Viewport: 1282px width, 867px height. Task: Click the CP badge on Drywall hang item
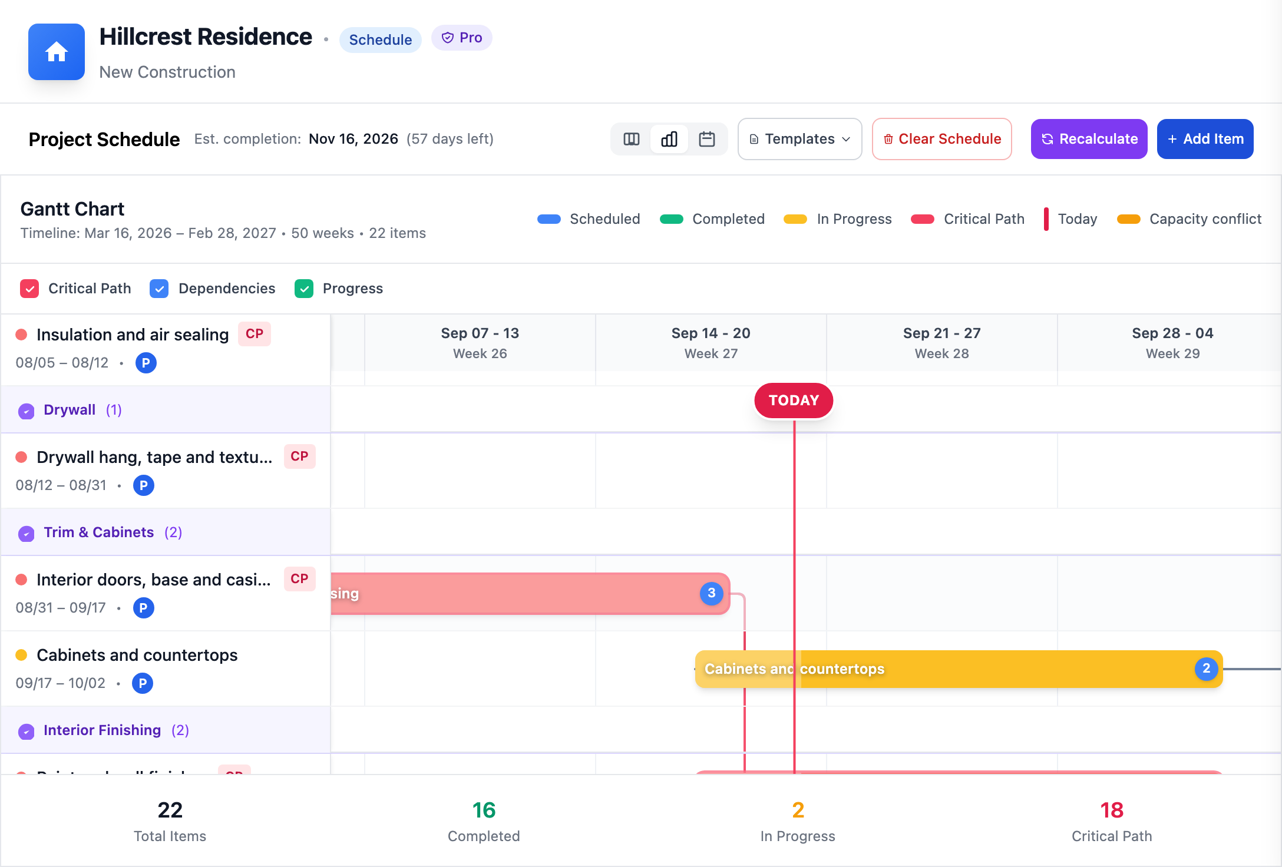pos(299,456)
